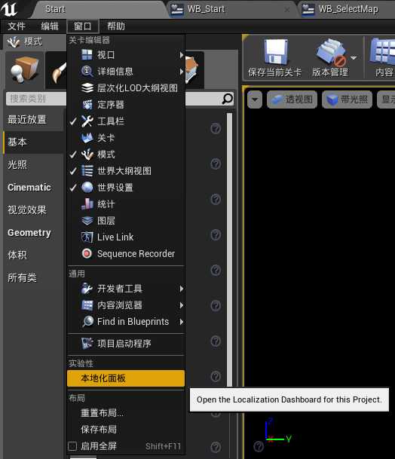Viewport: 395px width, 459px height.
Task: Switch to the WB_SelectMap tab
Action: tap(348, 9)
